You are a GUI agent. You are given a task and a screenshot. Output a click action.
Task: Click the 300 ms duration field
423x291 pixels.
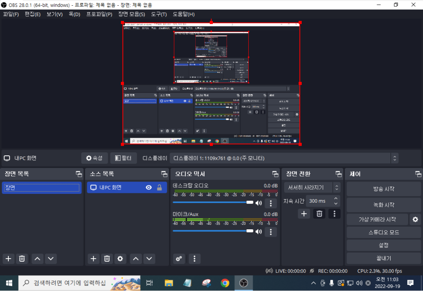click(319, 201)
